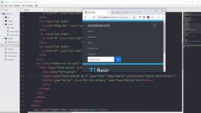Open the Help menu in Atom
Viewport: 201px width, 113px height.
coord(36,6)
